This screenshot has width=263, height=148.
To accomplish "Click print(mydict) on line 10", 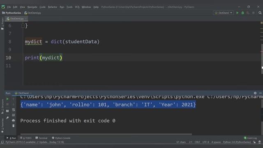I will 44,58.
